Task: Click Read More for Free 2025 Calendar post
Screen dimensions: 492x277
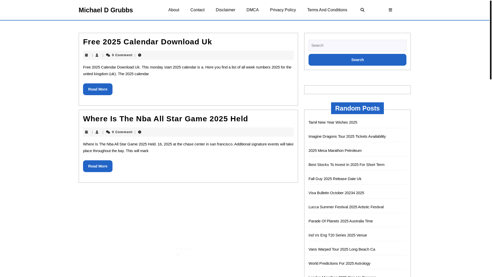Action: (98, 89)
